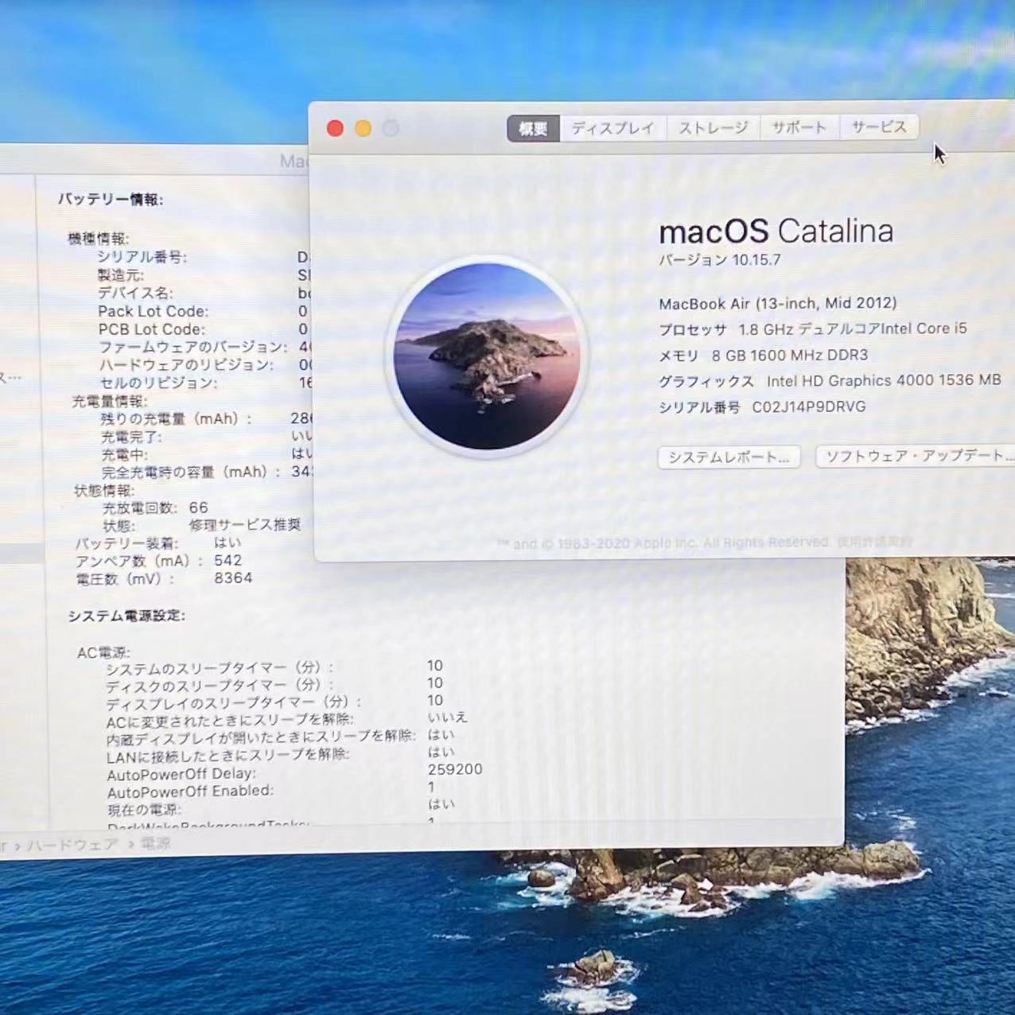Open システムレポート from the overview pane

729,457
